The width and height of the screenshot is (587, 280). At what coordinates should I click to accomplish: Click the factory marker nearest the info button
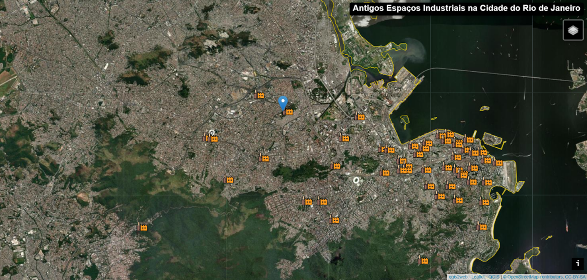[x=482, y=226]
